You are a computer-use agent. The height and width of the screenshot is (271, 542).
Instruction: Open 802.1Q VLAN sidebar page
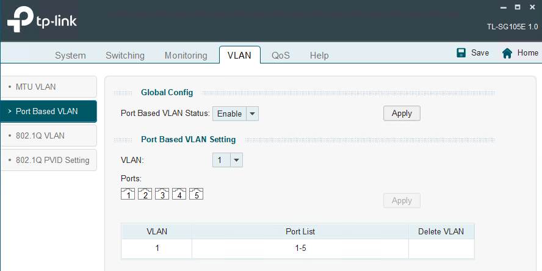[x=48, y=135]
